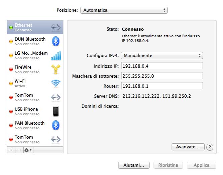
Task: Click the yellow FireWire icon
Action: [55, 69]
